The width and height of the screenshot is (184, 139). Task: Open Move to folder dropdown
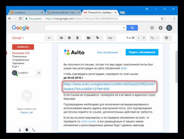pos(90,38)
